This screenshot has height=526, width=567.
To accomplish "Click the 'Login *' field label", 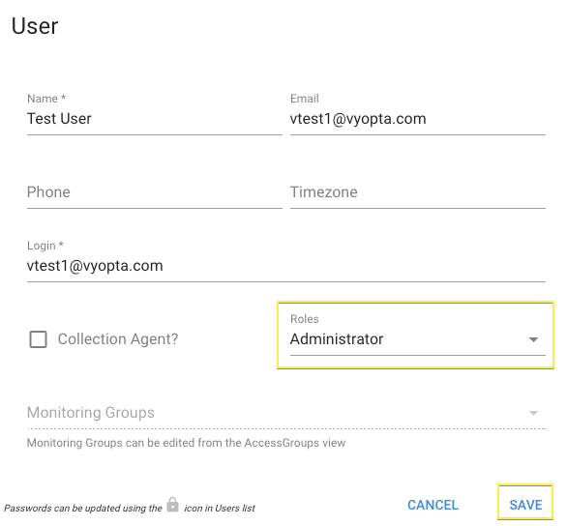I will (45, 246).
